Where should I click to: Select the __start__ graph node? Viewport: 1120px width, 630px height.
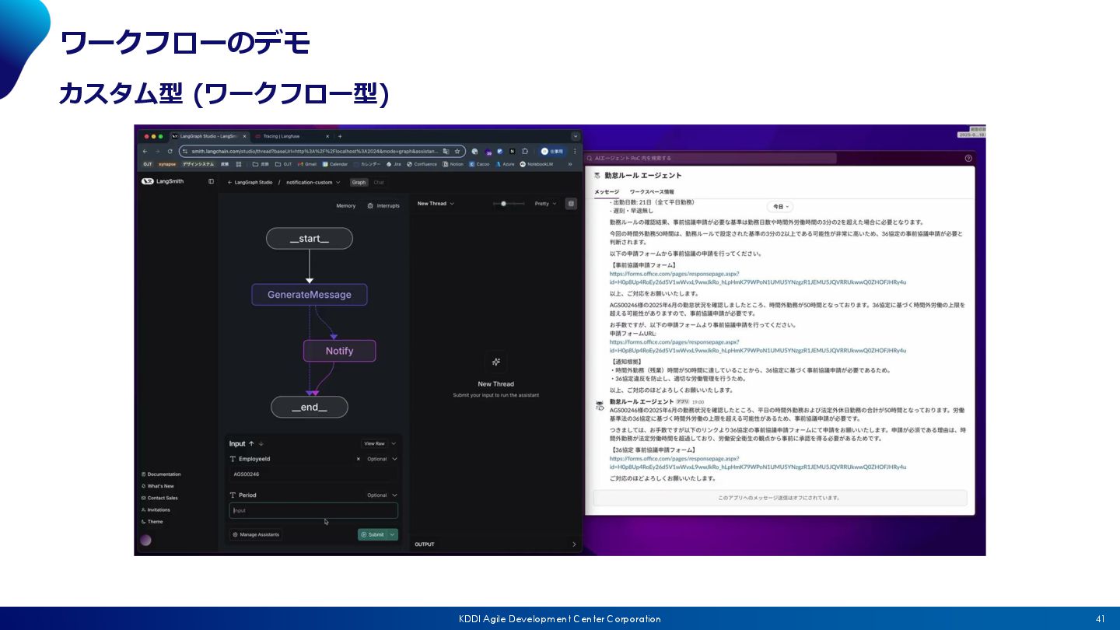coord(310,238)
